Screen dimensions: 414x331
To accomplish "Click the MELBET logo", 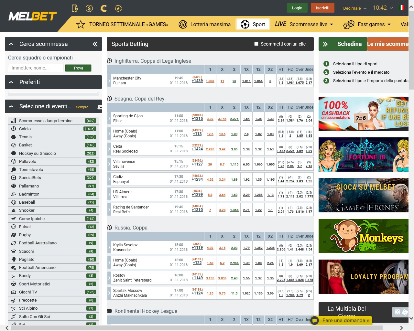I will click(32, 16).
